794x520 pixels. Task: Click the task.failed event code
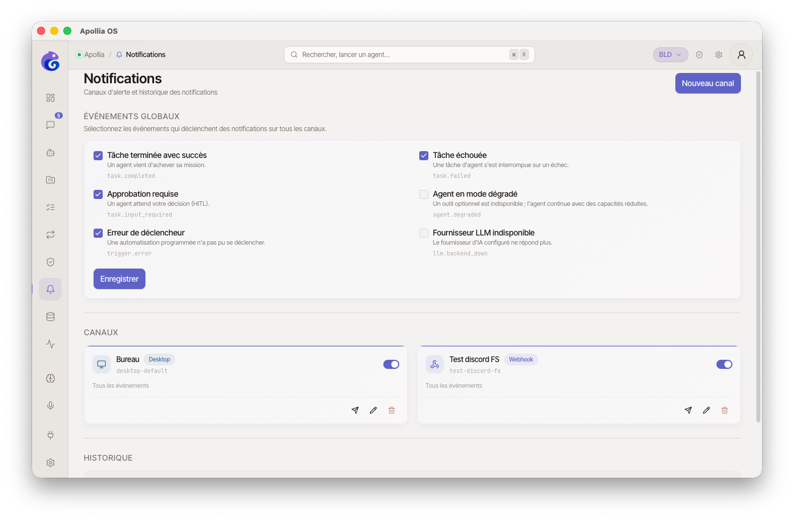[x=452, y=176]
